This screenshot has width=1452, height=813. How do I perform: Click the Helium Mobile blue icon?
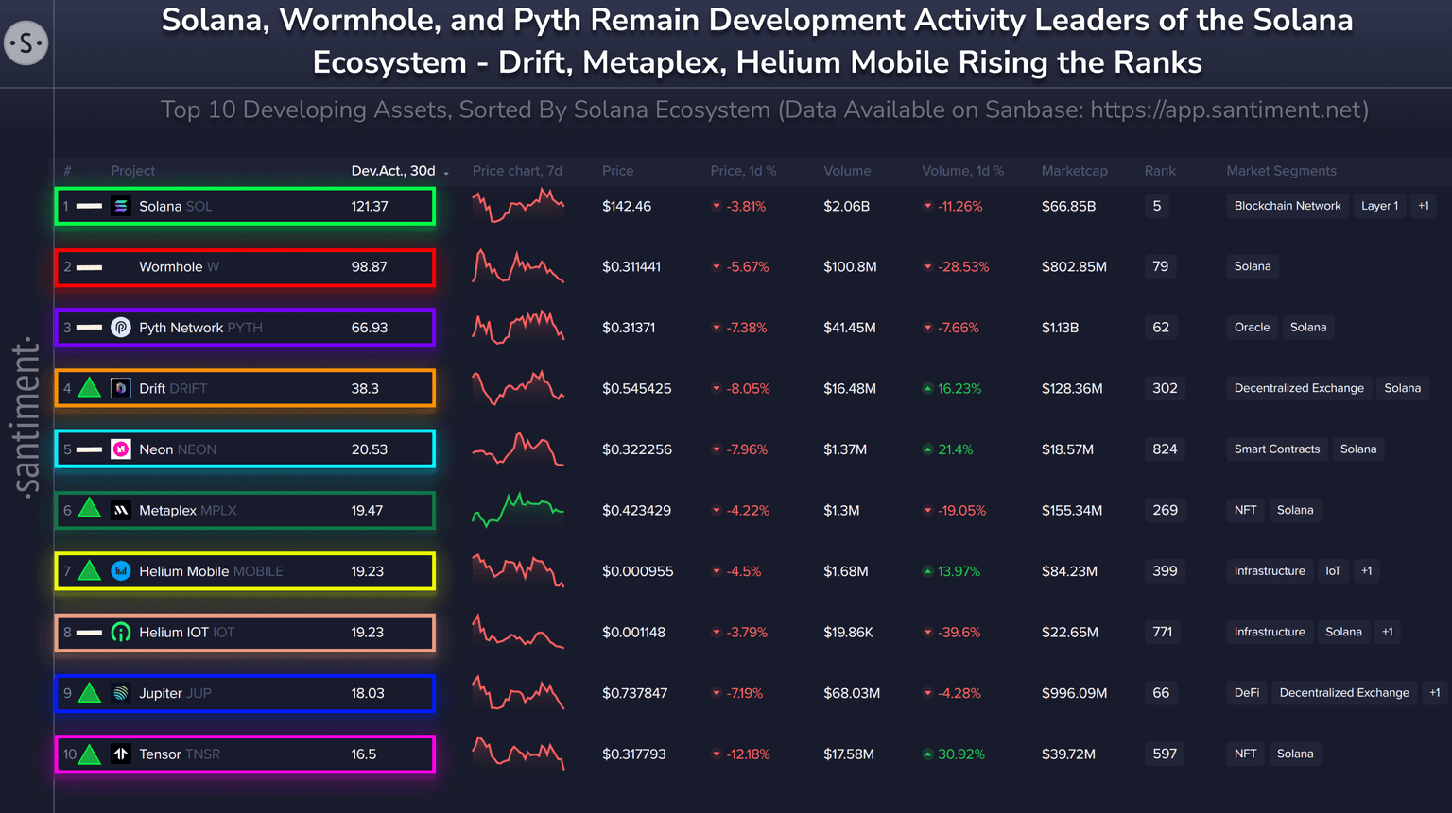click(x=121, y=571)
